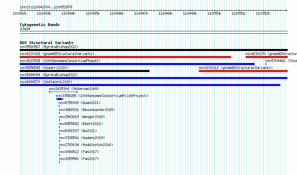Select the esv2435306 (McKernan2009) label
This screenshot has width=297, height=175.
(74, 89)
